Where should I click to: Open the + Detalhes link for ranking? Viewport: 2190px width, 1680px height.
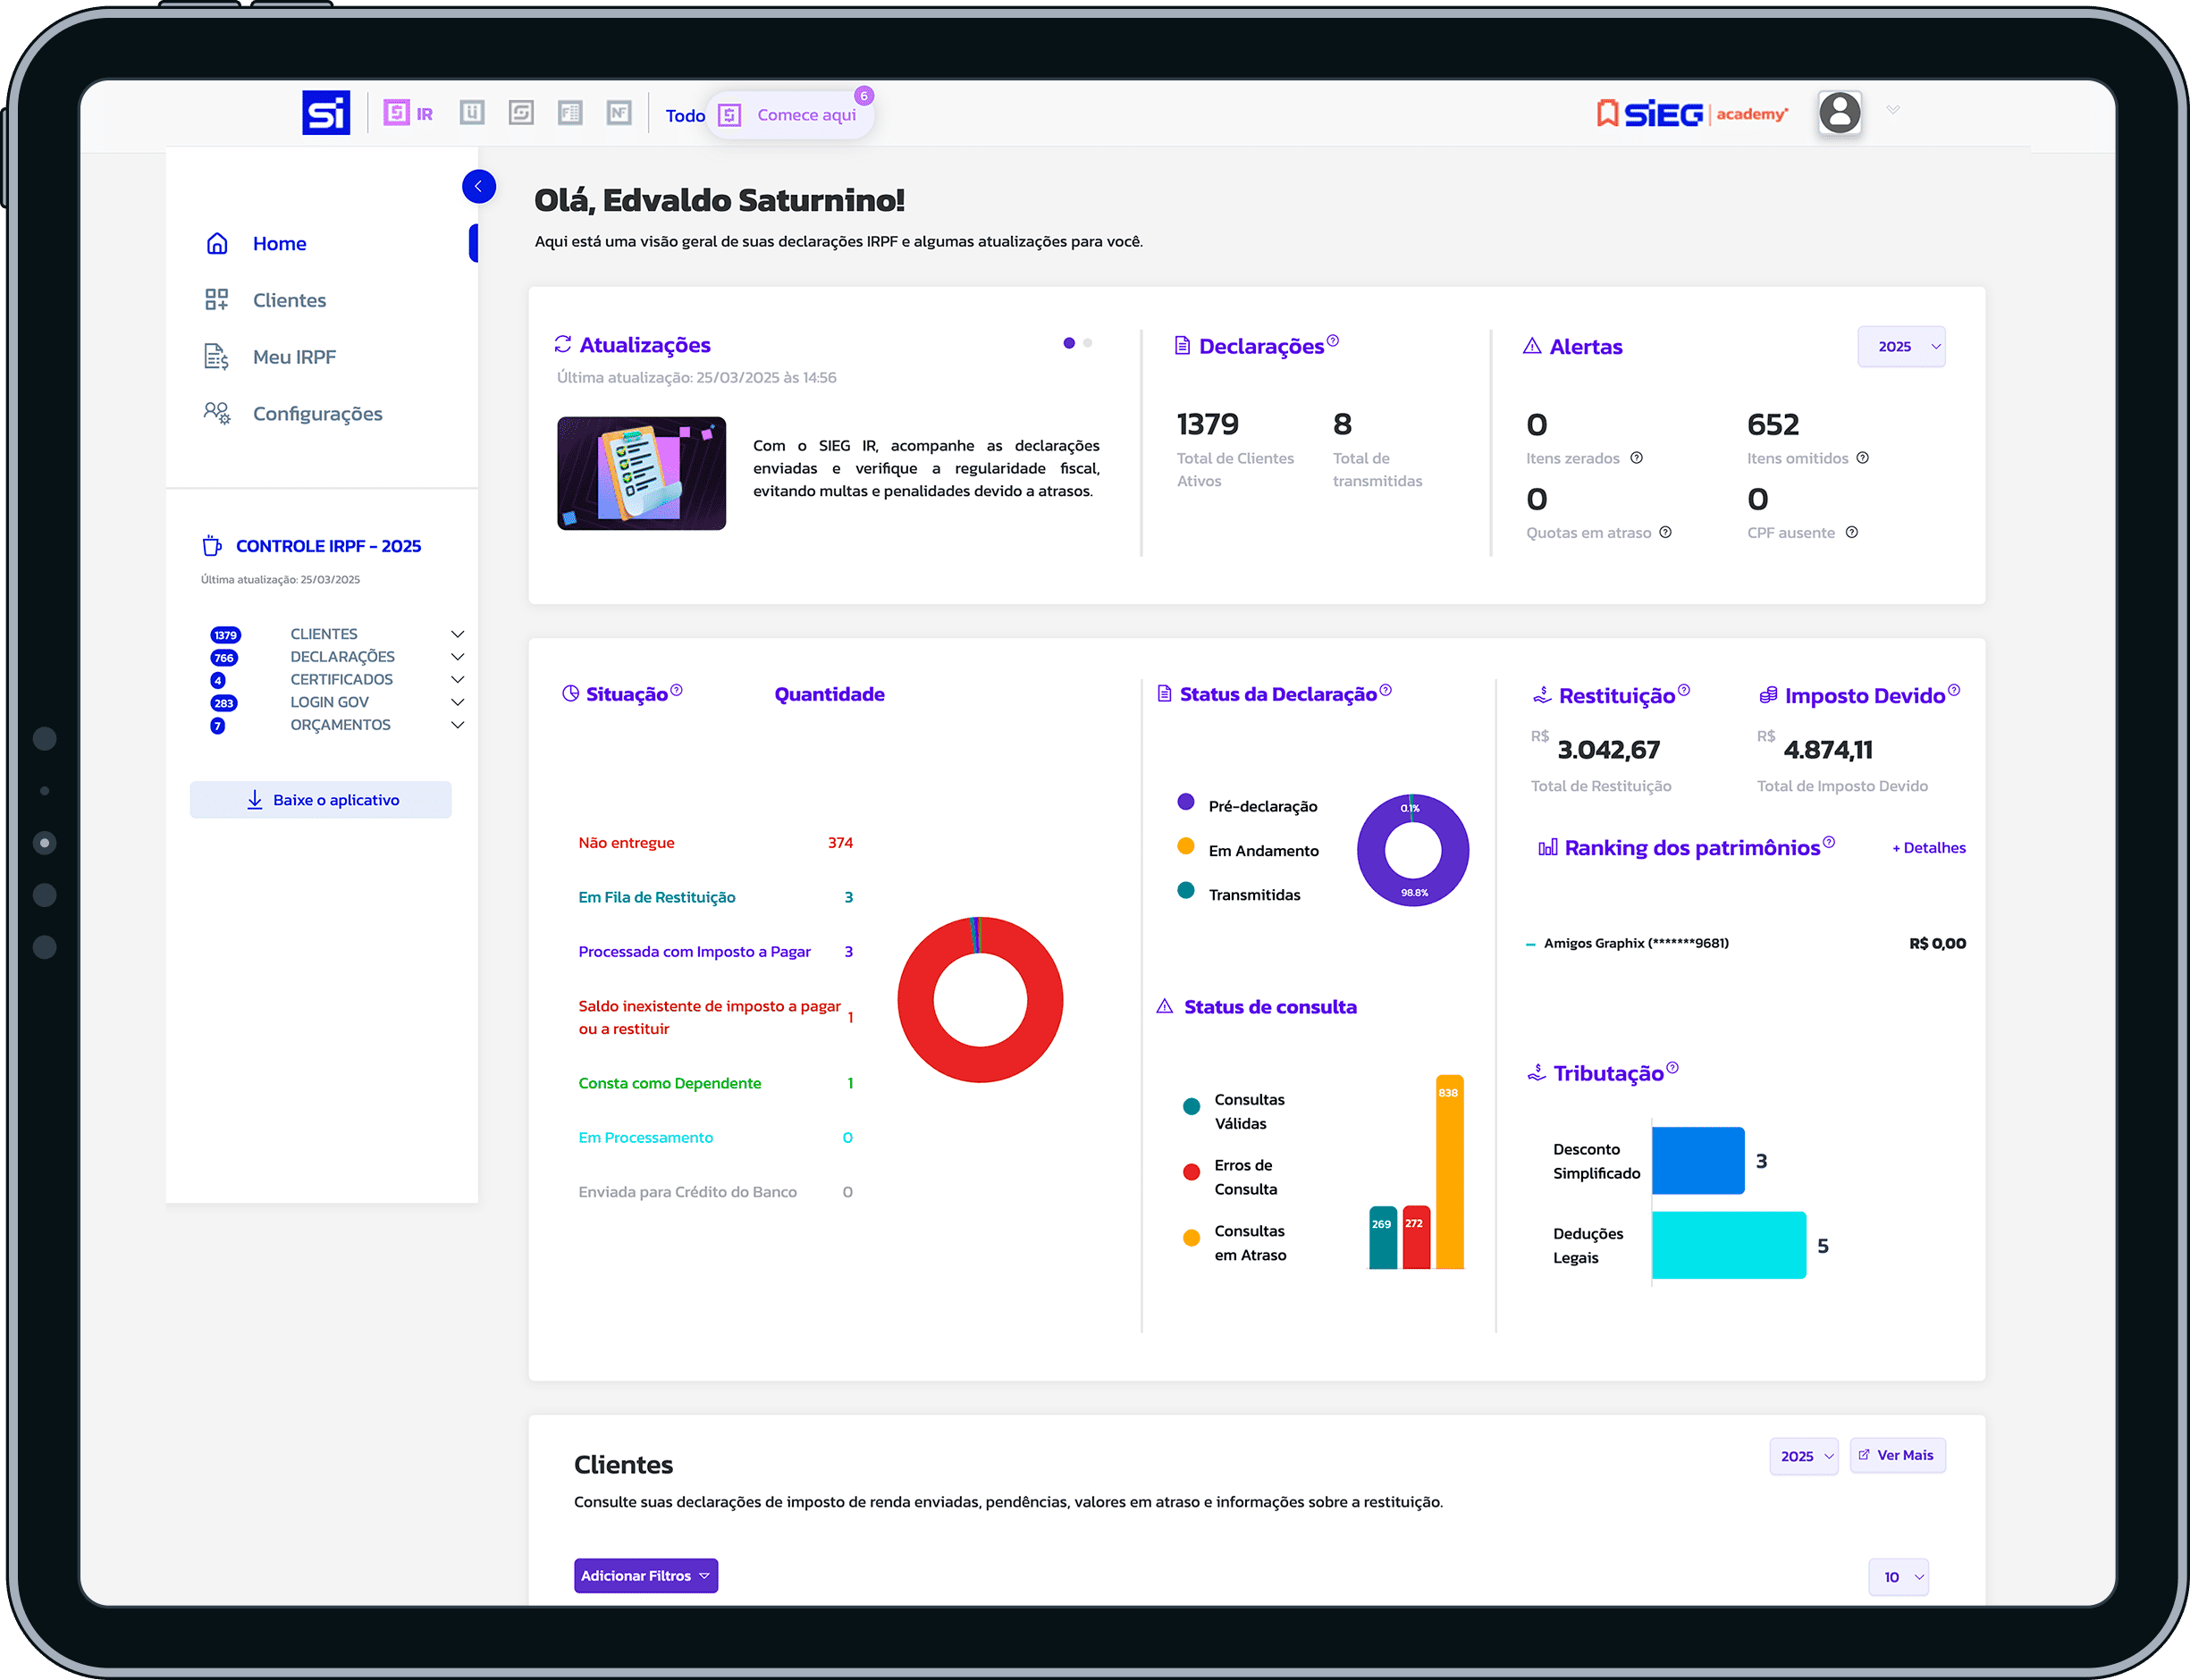1928,848
